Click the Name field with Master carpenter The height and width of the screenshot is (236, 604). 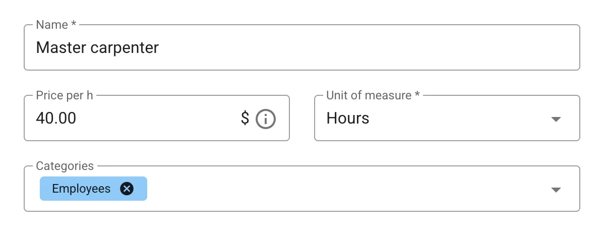[302, 47]
